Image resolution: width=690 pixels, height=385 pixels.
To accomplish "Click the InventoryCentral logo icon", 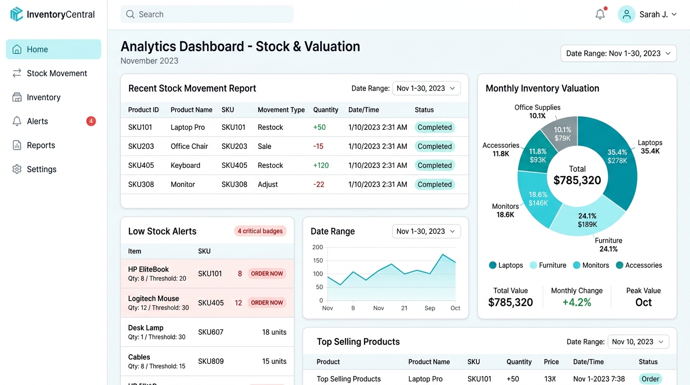I will (x=17, y=14).
